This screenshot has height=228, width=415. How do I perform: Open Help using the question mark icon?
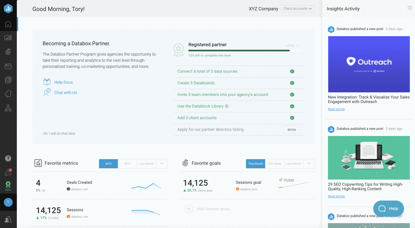click(8, 159)
